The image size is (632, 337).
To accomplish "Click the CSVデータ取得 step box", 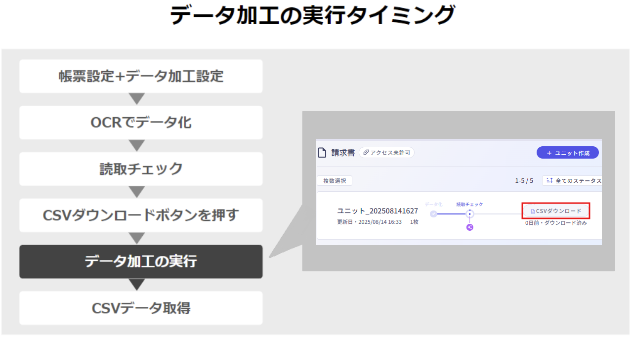I will coord(141,308).
